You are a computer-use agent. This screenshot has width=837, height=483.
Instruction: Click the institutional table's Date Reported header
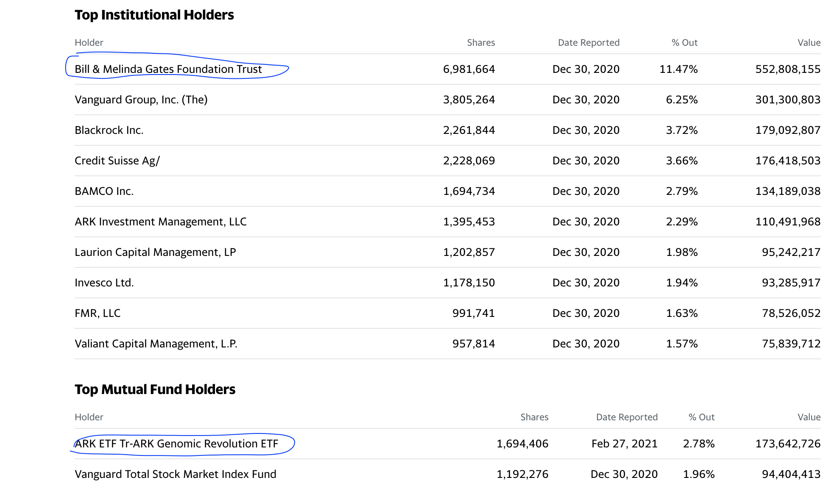589,43
